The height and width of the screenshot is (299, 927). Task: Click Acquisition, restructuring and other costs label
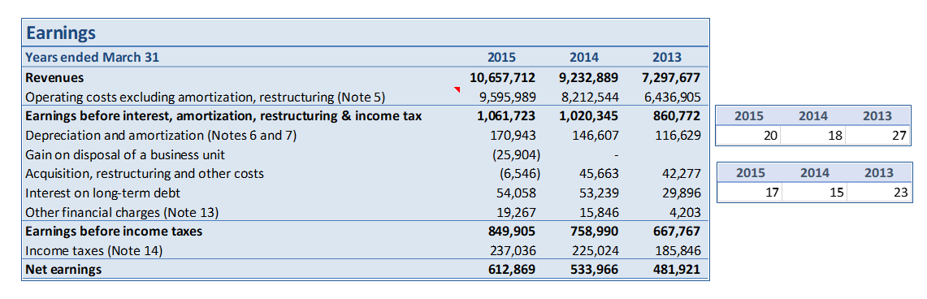coord(145,174)
